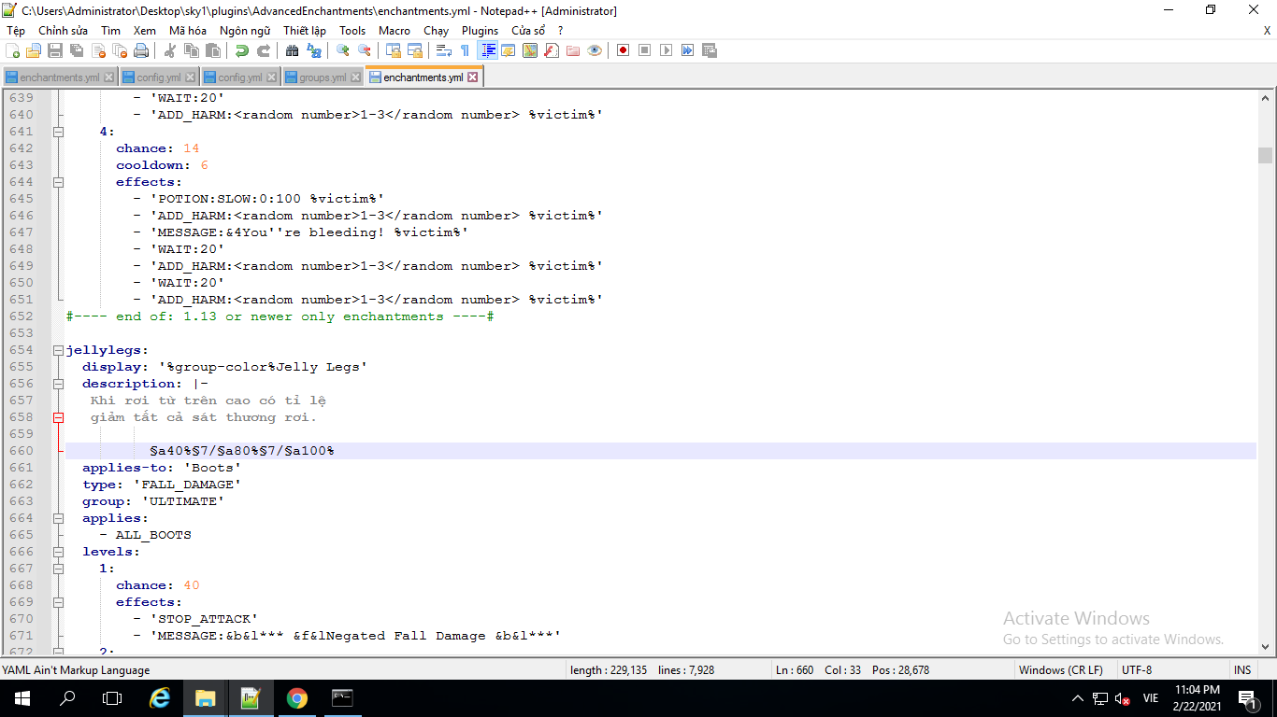Screen dimensions: 1277x717
Task: Click the Playback macro icon
Action: [666, 50]
